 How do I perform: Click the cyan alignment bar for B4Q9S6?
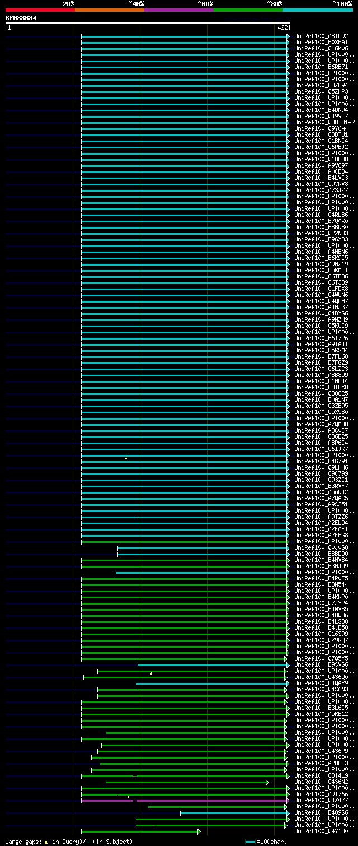coord(234,813)
